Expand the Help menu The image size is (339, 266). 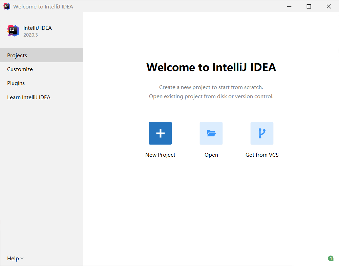coord(15,259)
